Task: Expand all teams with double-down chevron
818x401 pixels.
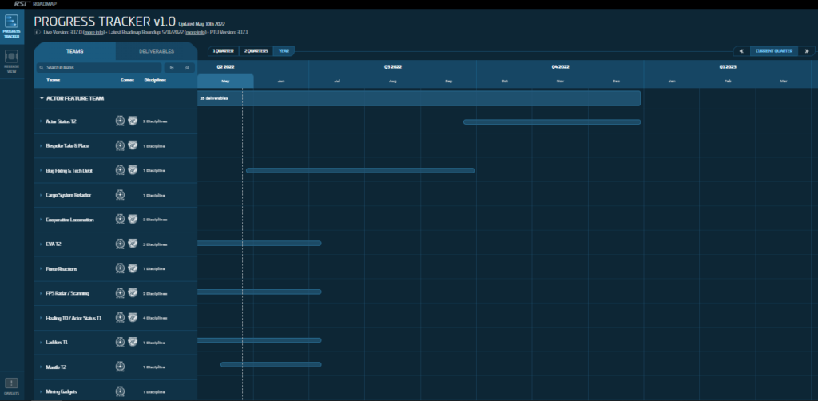Action: 172,68
